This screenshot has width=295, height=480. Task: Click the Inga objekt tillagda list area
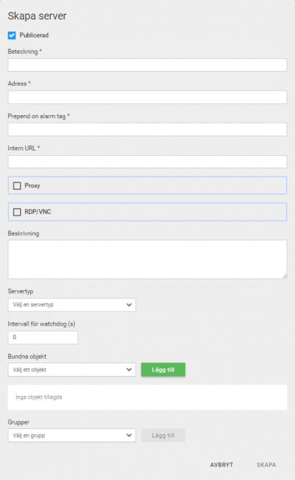147,397
